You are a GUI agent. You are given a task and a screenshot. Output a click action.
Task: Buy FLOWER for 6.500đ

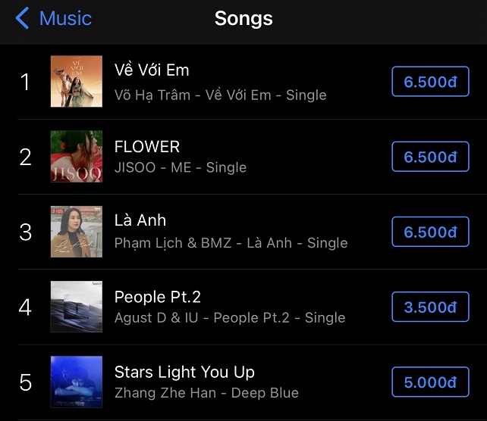click(430, 157)
